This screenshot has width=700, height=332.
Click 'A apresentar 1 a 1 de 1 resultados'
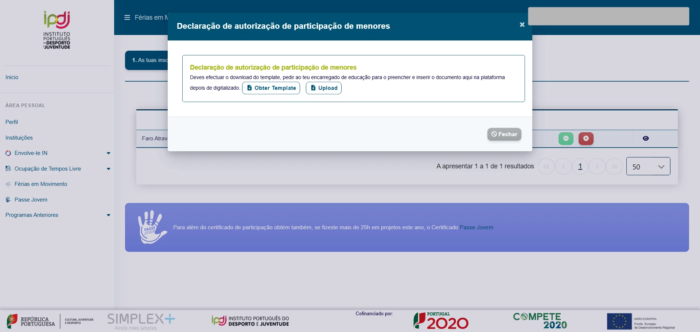pos(485,166)
